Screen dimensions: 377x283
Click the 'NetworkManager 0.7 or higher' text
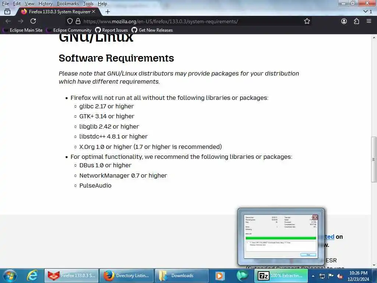coord(123,175)
